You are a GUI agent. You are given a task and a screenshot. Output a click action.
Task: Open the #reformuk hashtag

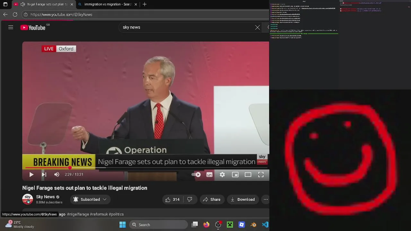click(x=99, y=214)
